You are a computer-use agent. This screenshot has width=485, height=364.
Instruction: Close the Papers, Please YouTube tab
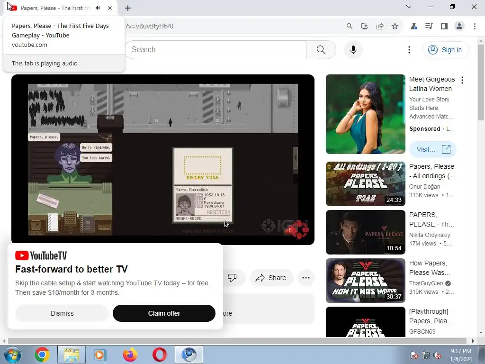[110, 8]
